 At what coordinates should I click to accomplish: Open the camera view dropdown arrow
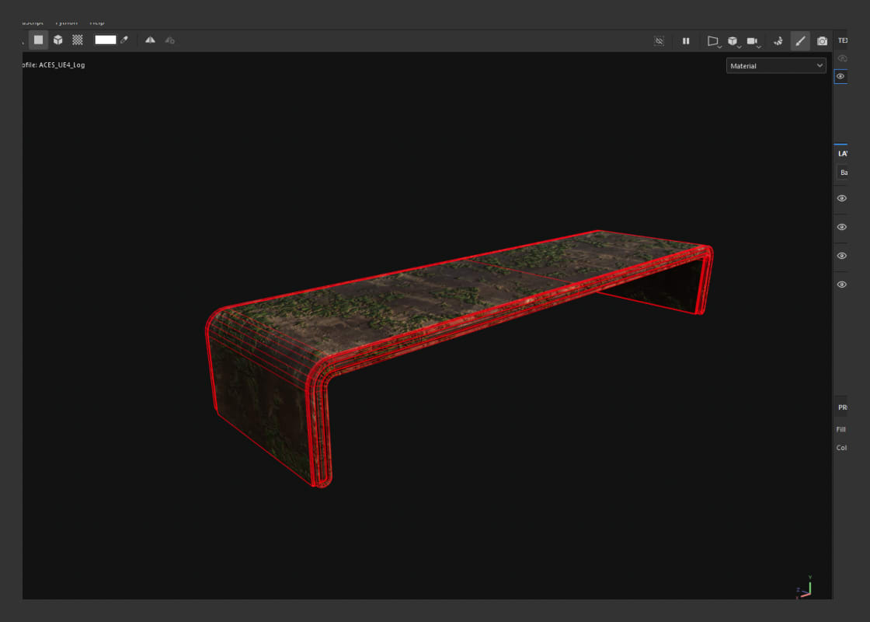pos(759,47)
